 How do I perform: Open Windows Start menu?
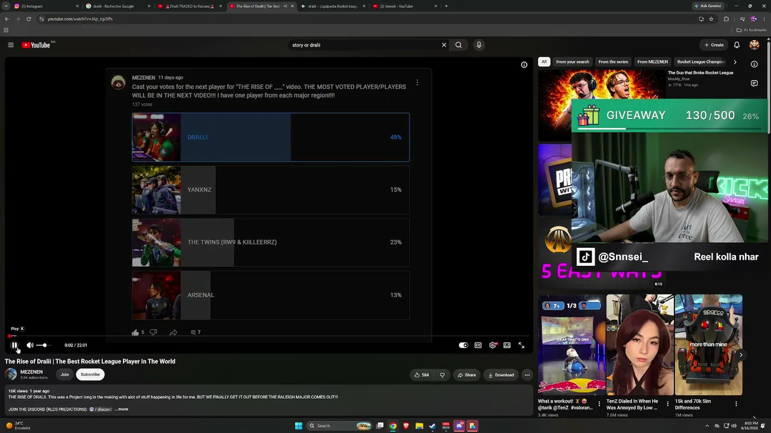click(298, 426)
